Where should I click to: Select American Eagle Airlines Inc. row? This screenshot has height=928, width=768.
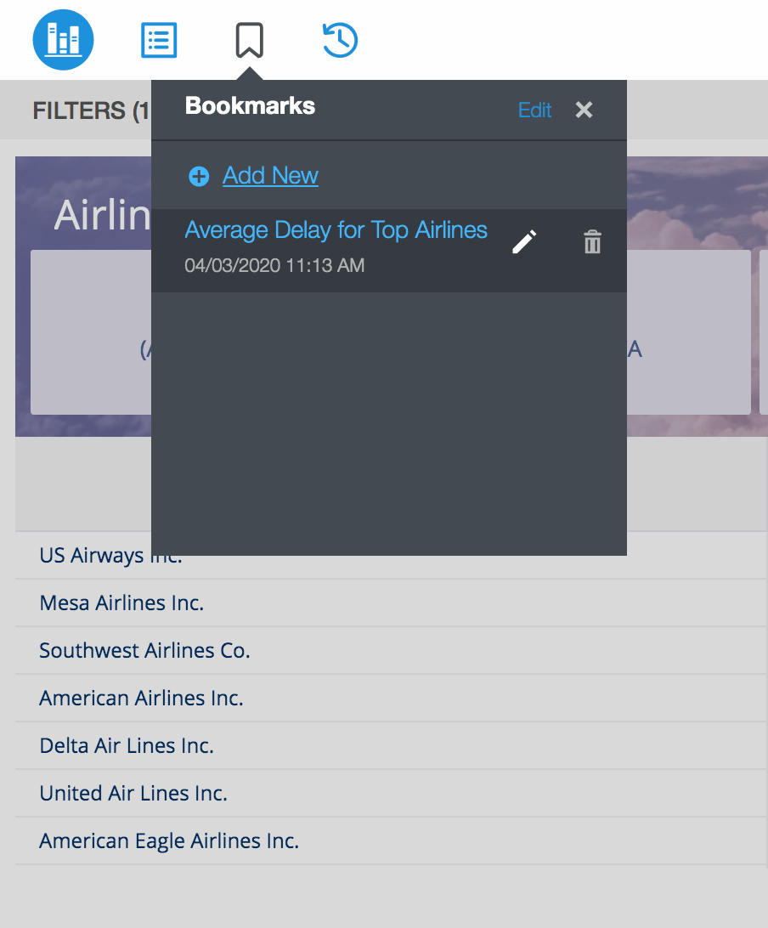(x=169, y=841)
